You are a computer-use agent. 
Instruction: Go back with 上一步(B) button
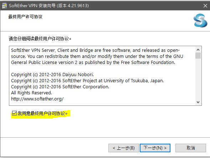(123, 148)
